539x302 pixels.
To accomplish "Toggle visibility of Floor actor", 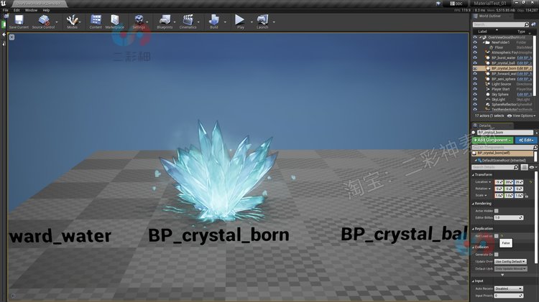I will click(x=475, y=47).
